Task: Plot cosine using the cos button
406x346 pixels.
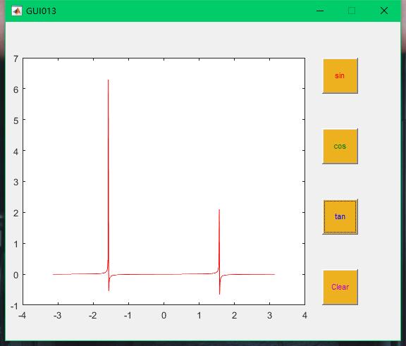Action: coord(340,146)
